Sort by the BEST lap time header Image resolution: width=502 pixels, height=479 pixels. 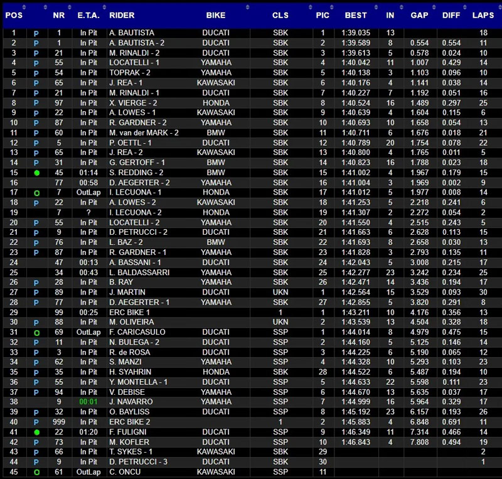356,15
